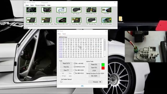Start PASSWORD Search tool

click(x=91, y=10)
